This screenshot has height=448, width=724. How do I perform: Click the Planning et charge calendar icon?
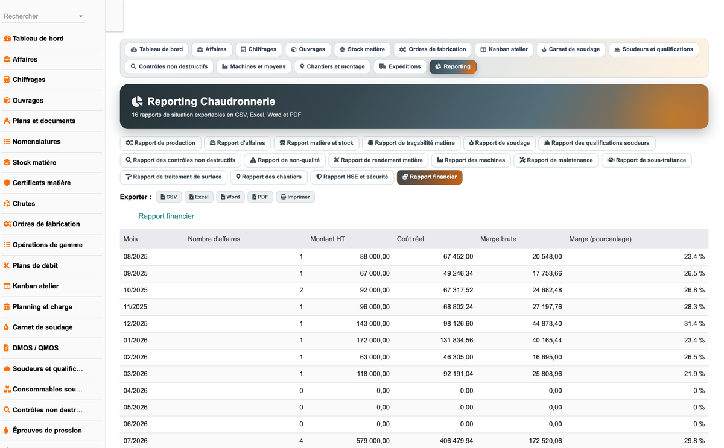click(7, 306)
